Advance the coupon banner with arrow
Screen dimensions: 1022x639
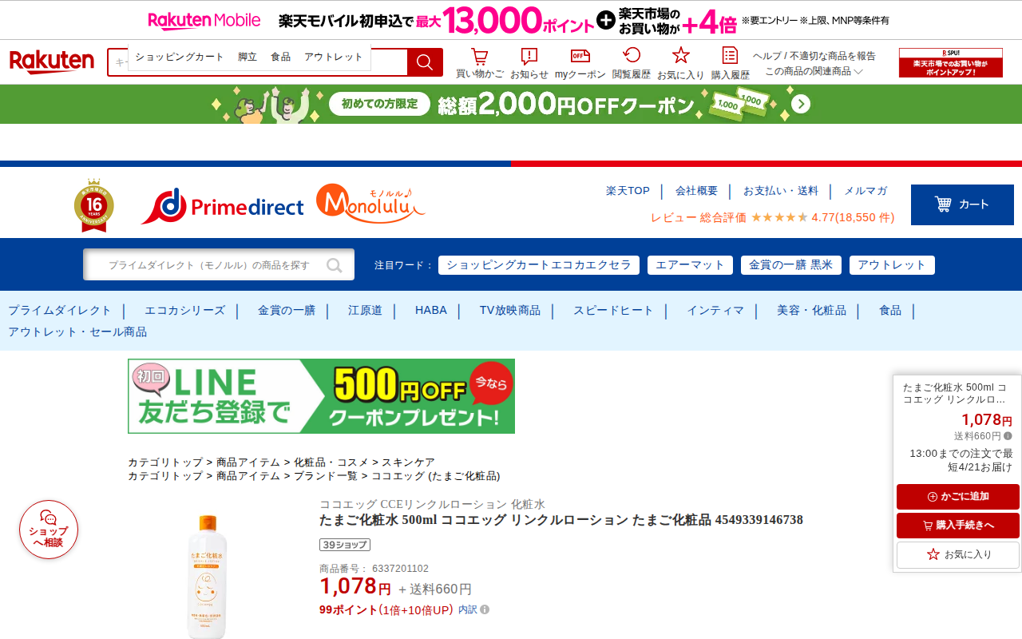tap(802, 105)
